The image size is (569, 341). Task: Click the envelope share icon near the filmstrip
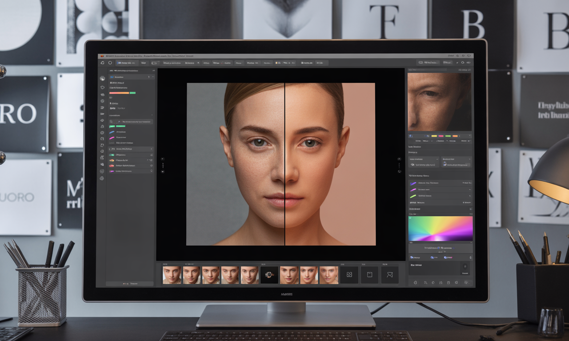390,274
